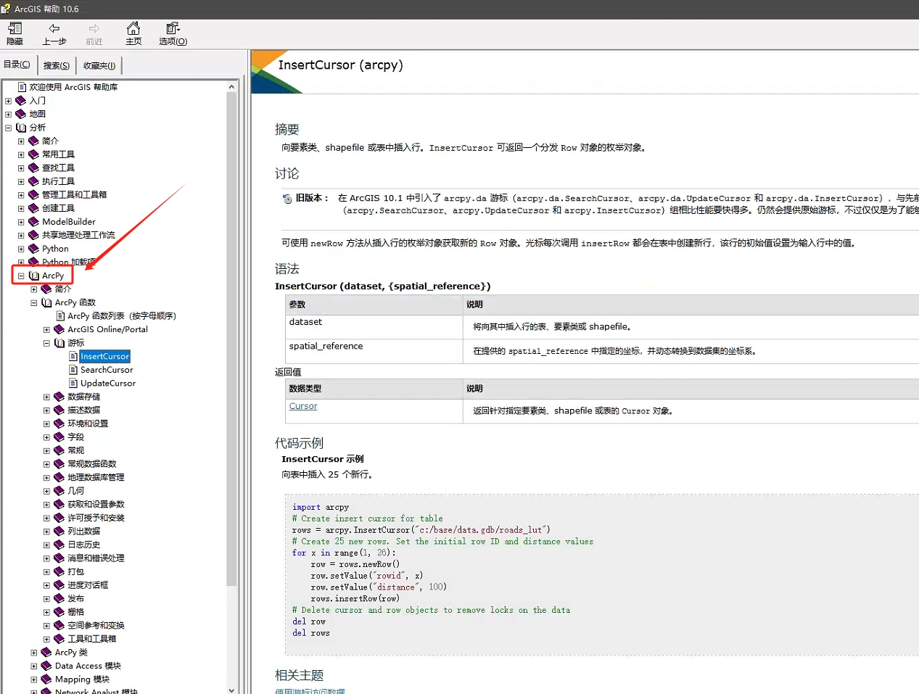This screenshot has width=919, height=694.
Task: Expand the Python tree node
Action: click(21, 249)
